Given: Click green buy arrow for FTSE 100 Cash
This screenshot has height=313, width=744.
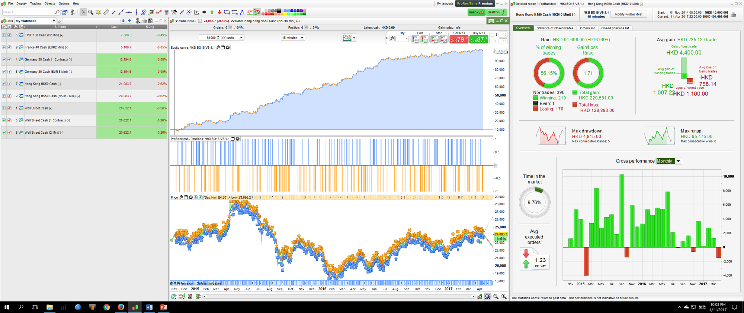Looking at the screenshot, I should (4, 35).
